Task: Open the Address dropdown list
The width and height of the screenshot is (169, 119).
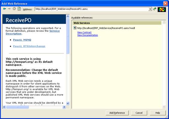Action: [150, 9]
